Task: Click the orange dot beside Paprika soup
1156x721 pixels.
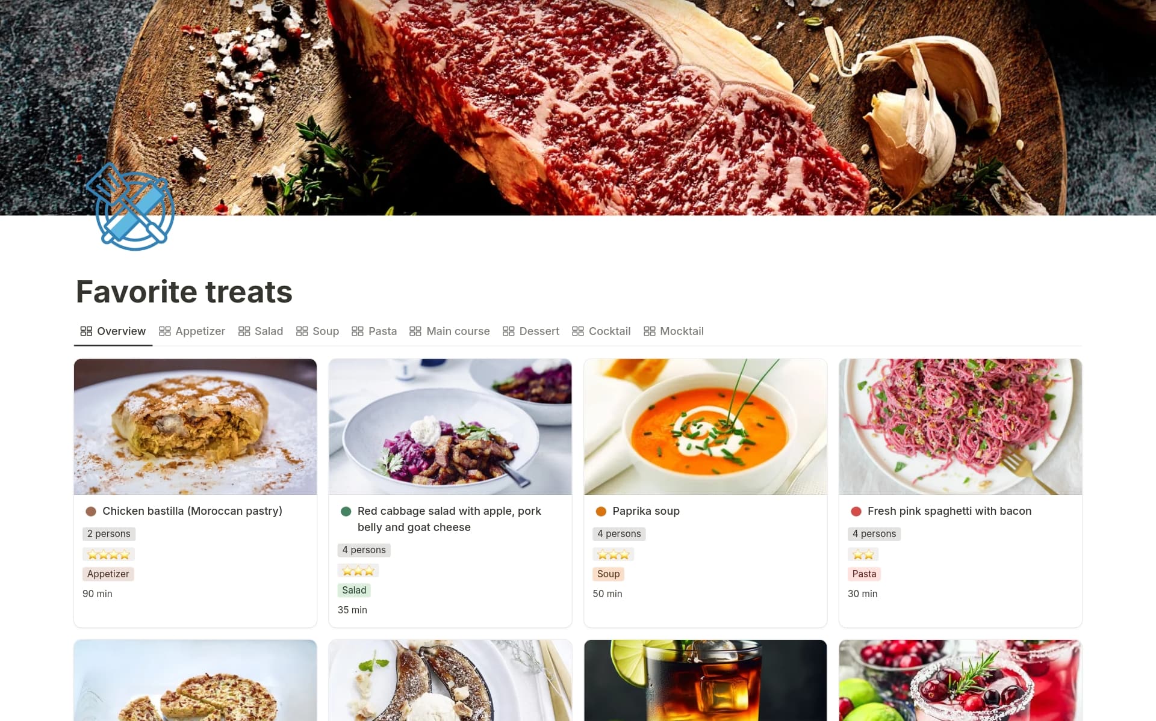Action: coord(601,511)
